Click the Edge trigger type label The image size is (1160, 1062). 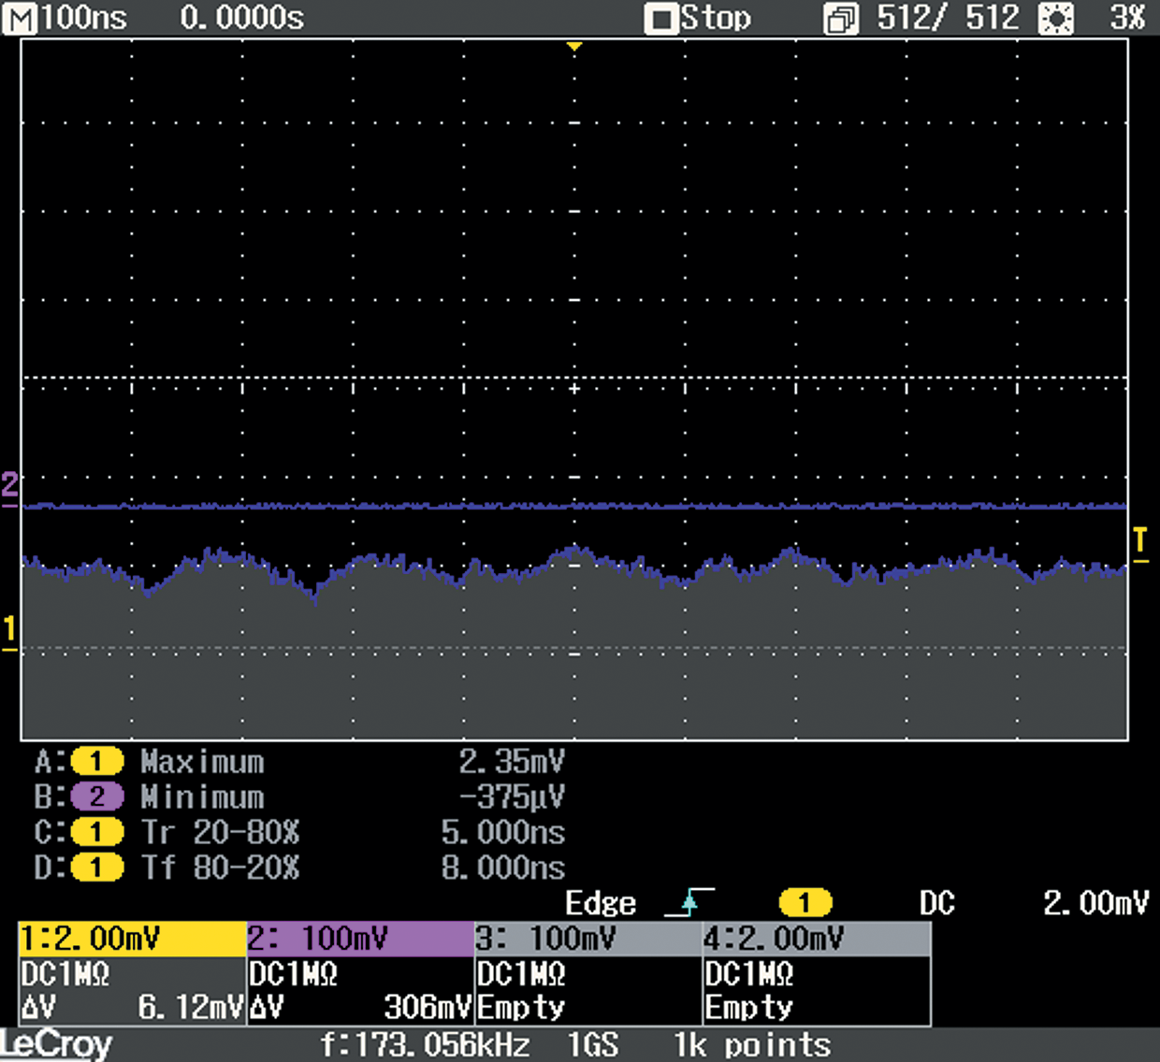[x=600, y=903]
